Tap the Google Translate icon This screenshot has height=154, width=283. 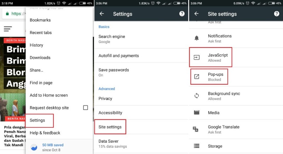click(196, 129)
